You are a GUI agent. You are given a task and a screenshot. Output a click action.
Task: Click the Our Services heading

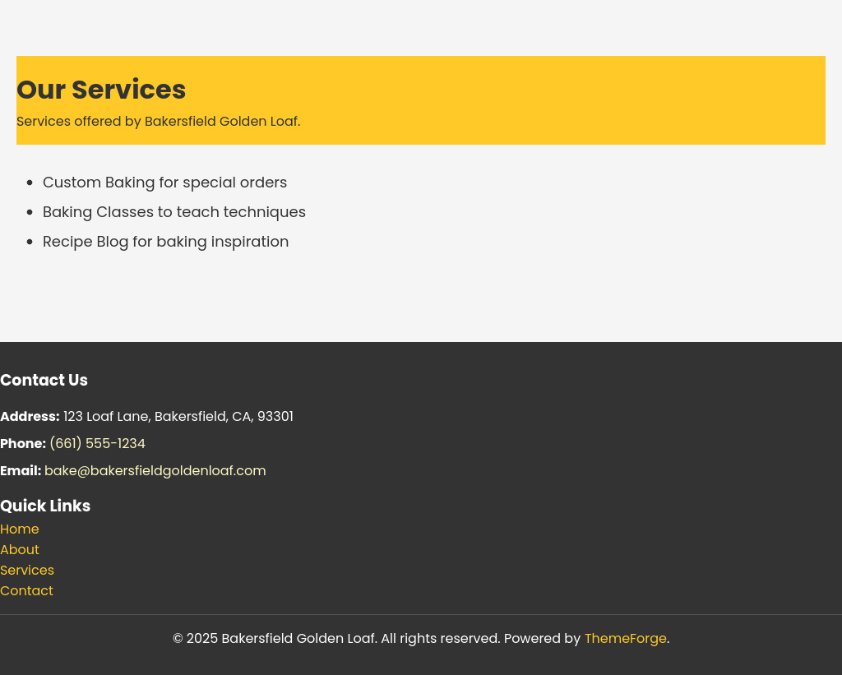pyautogui.click(x=101, y=90)
